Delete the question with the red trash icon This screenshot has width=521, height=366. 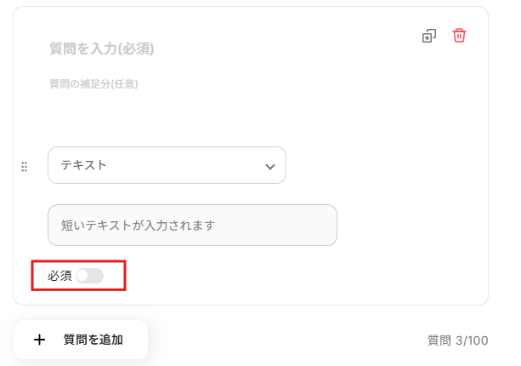click(459, 36)
